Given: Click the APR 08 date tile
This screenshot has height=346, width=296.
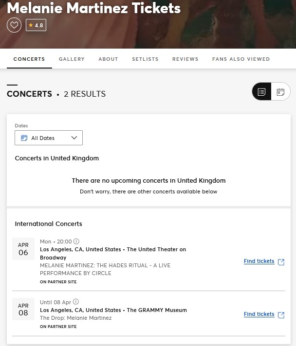Looking at the screenshot, I should (x=23, y=309).
